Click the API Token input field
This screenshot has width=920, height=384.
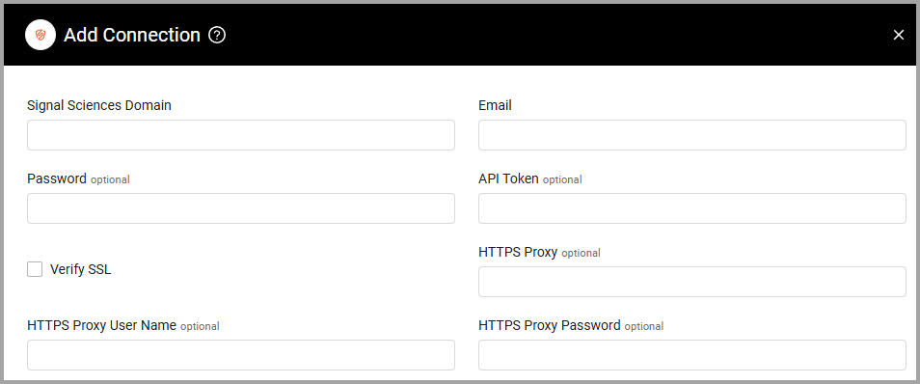click(692, 208)
